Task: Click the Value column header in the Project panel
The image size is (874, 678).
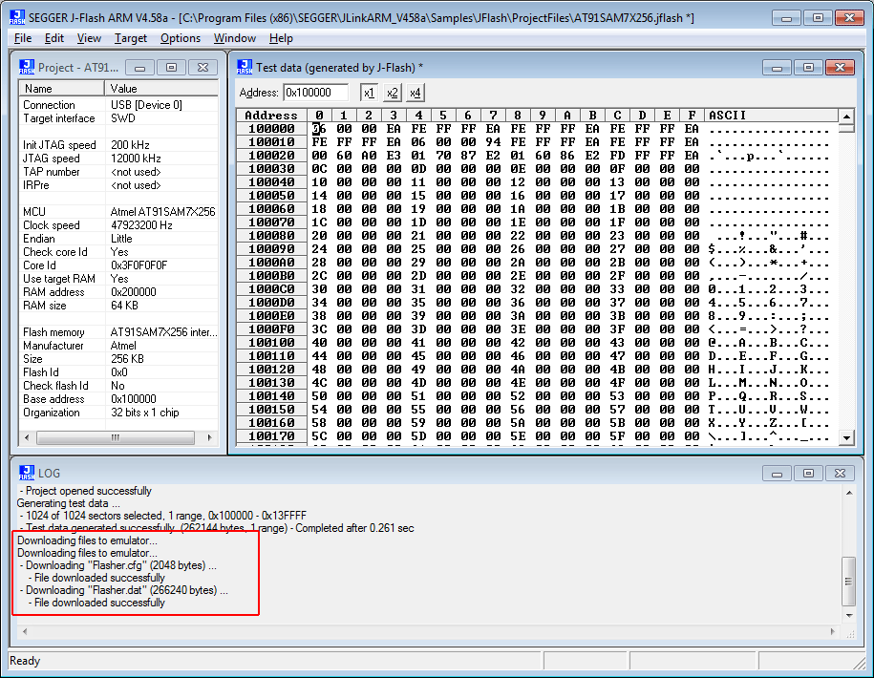Action: 162,88
